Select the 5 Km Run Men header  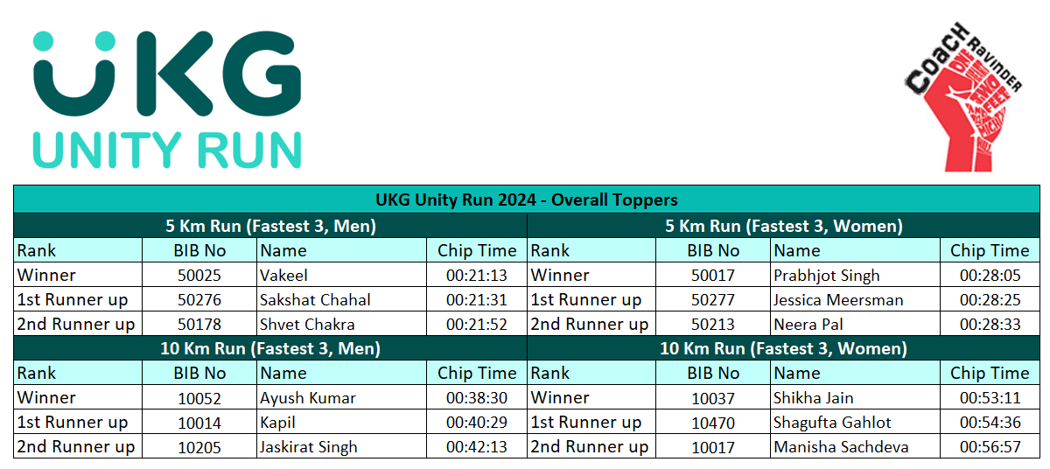click(270, 225)
